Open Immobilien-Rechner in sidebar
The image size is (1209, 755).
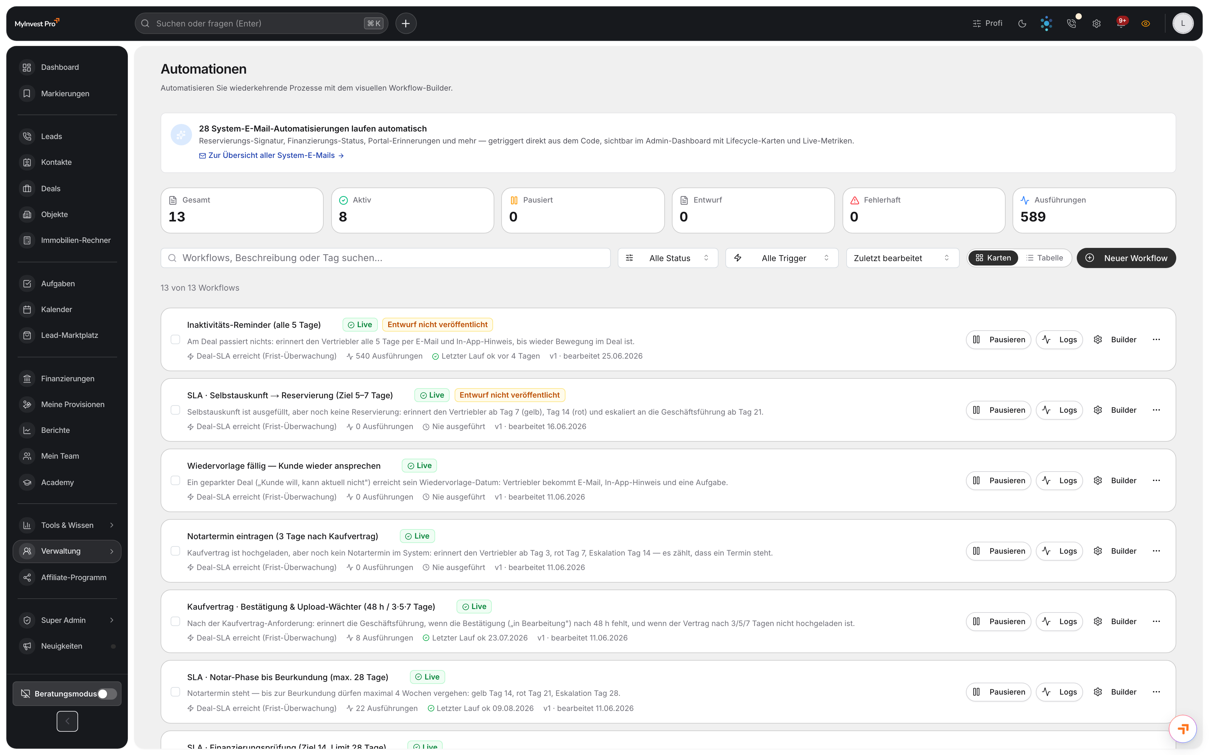[x=67, y=240]
